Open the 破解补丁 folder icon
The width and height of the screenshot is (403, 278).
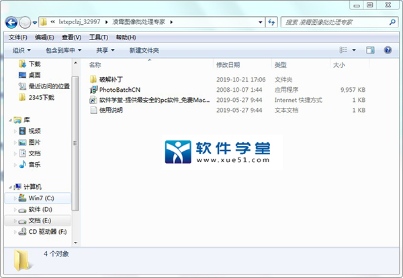pyautogui.click(x=93, y=78)
